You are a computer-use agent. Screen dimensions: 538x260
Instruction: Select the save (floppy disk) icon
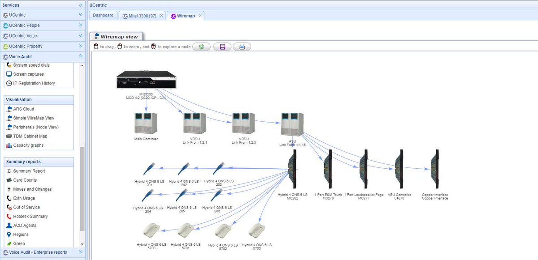pyautogui.click(x=221, y=46)
